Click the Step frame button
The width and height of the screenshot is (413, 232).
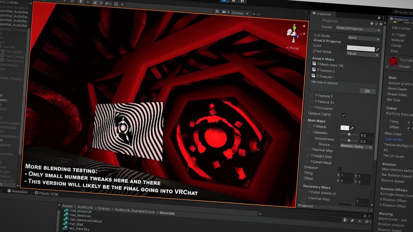point(242,1)
